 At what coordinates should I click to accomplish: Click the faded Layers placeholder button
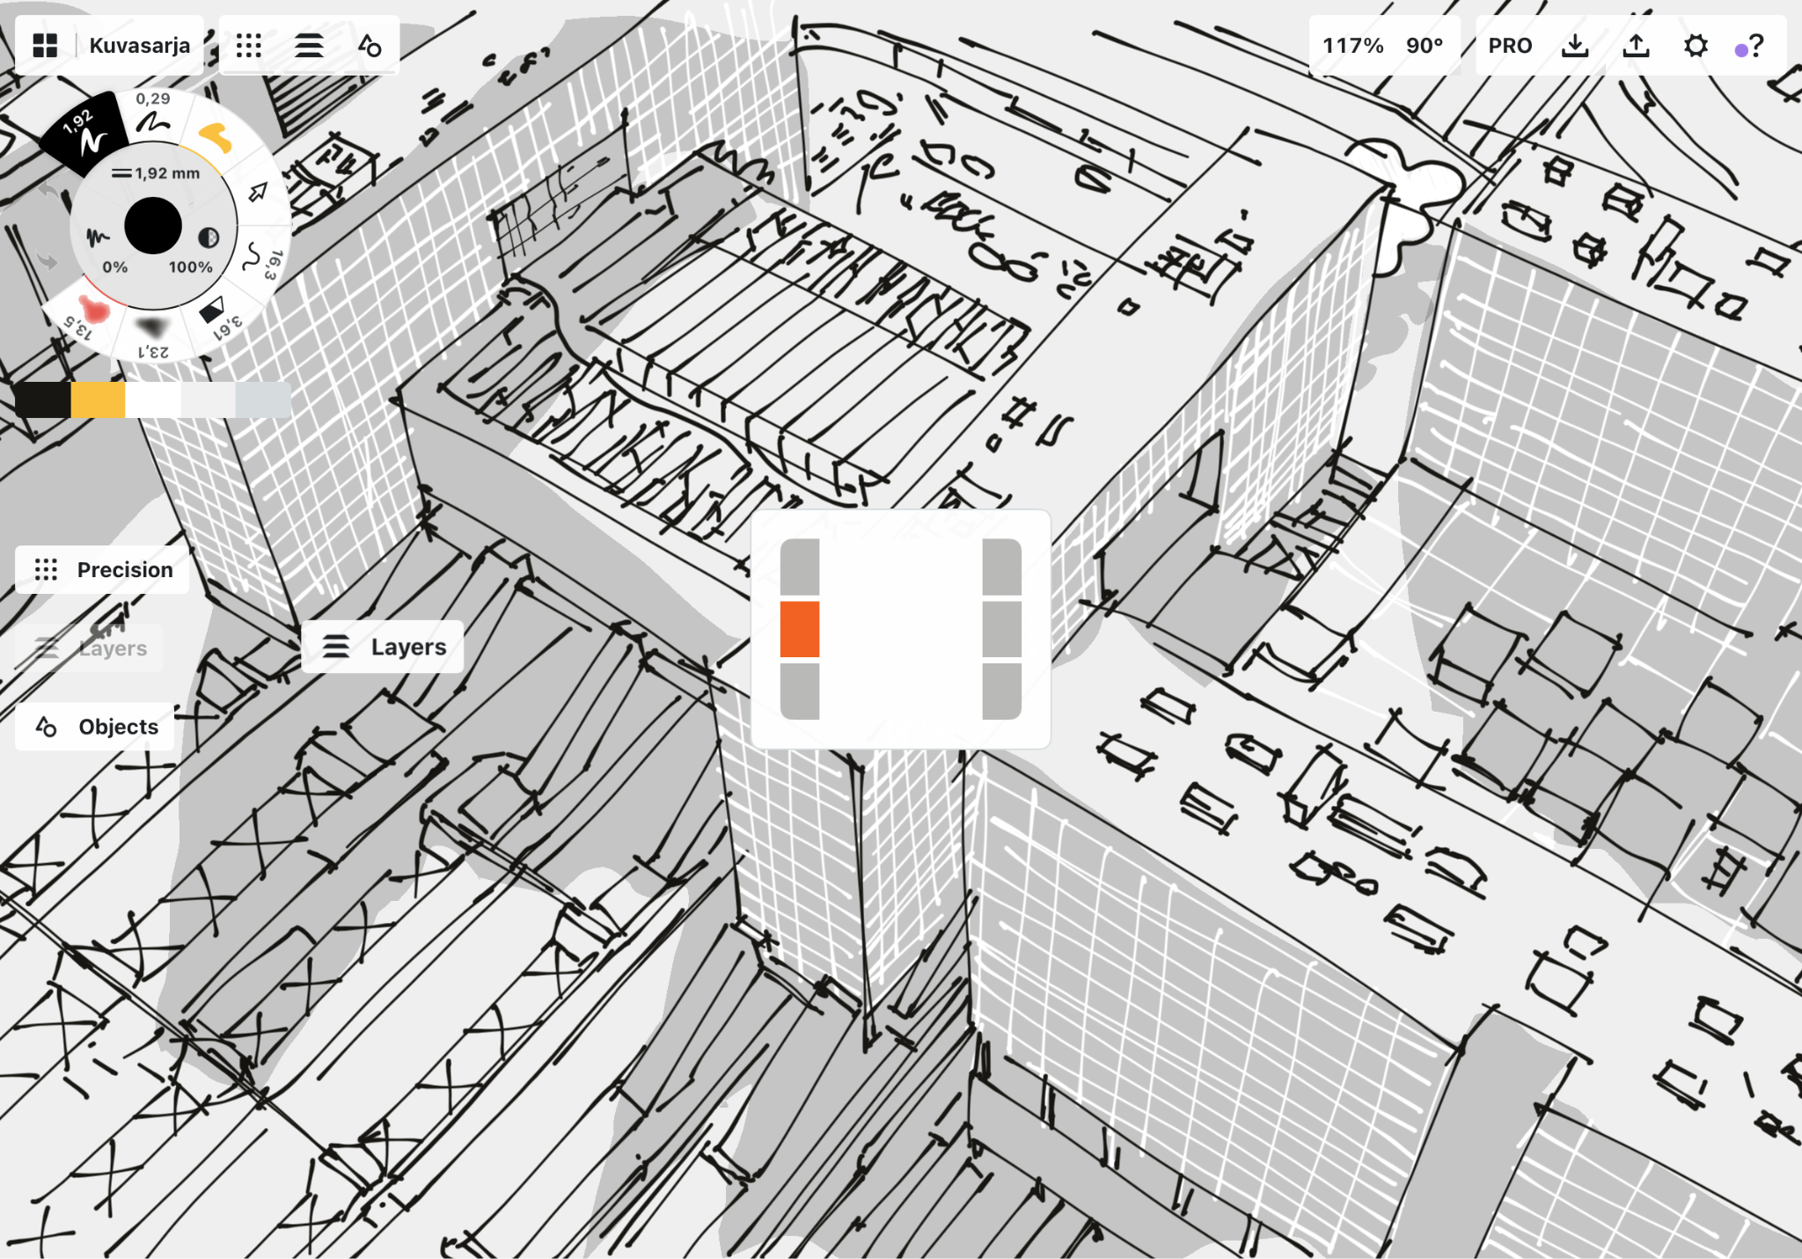(x=89, y=648)
